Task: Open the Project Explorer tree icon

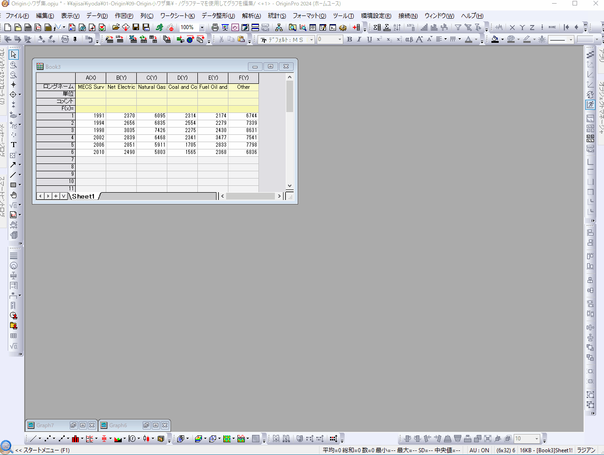Action: point(279,27)
